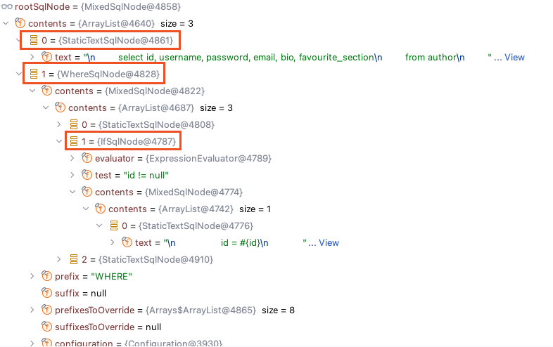The image size is (553, 347).
Task: Collapse element 0 StaticTextSqlNode@4776
Action: (x=99, y=225)
